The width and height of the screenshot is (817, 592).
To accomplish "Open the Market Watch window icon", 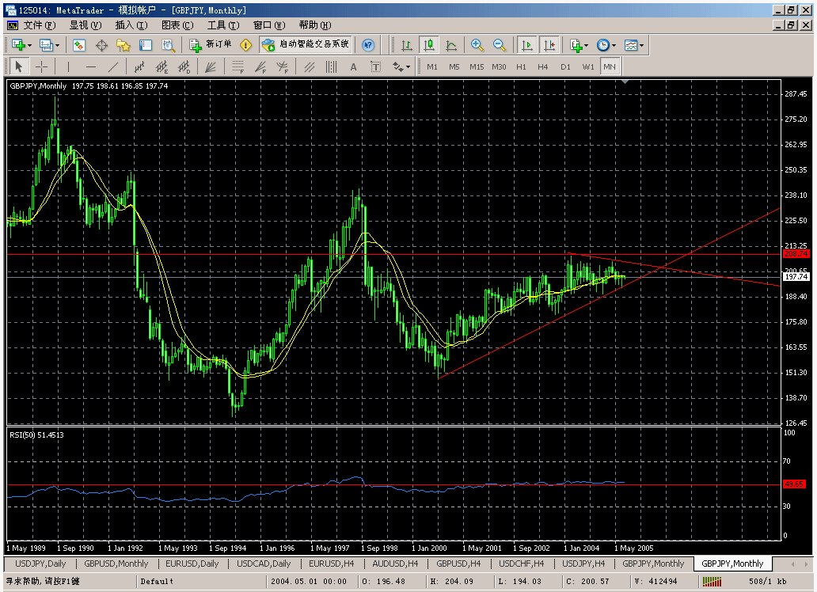I will (79, 45).
